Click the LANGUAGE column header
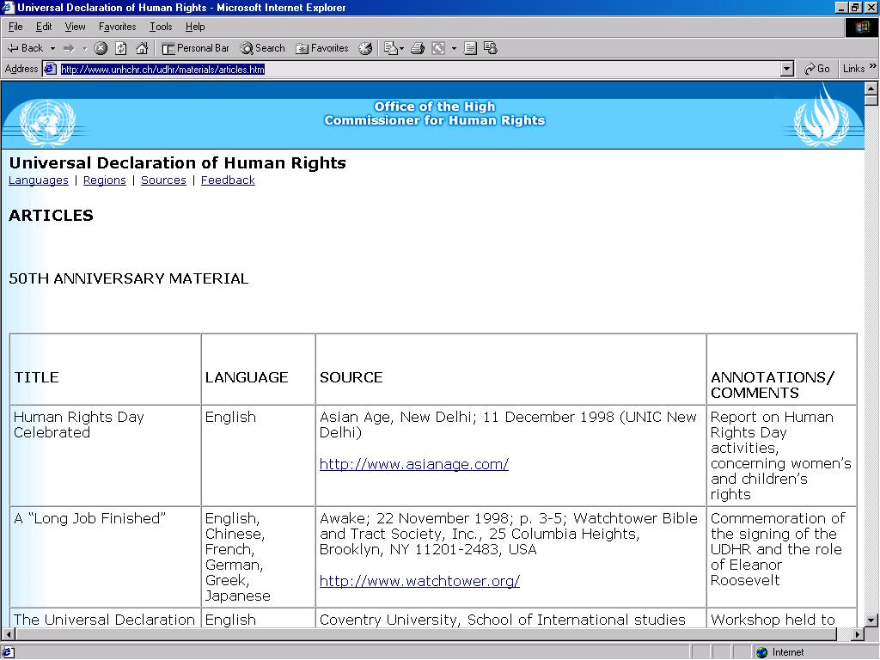This screenshot has height=660, width=880. click(x=247, y=377)
